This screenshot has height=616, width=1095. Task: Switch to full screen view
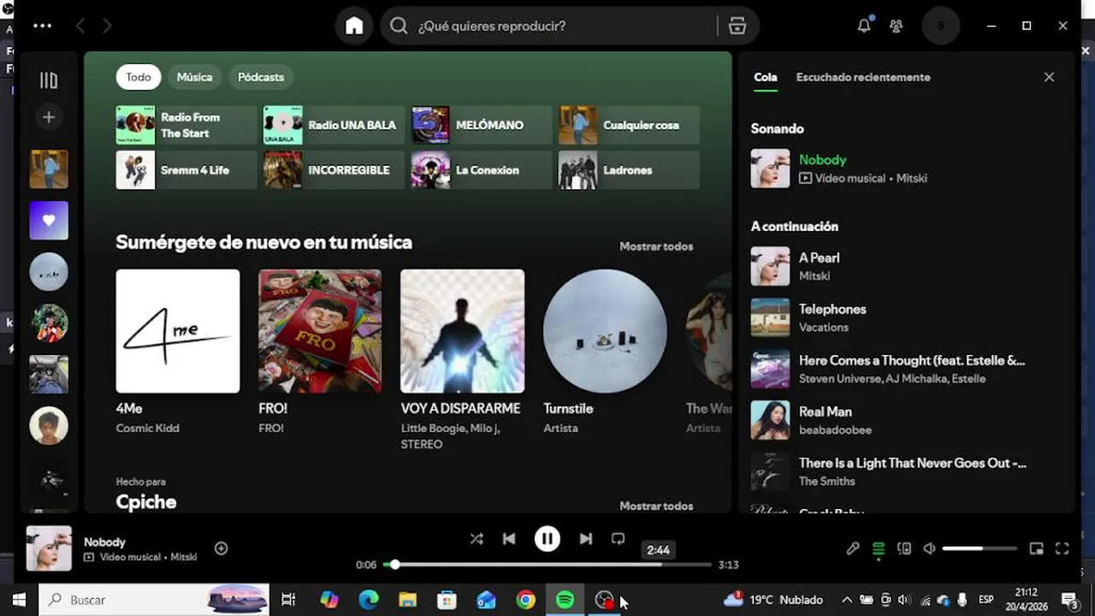[1062, 548]
